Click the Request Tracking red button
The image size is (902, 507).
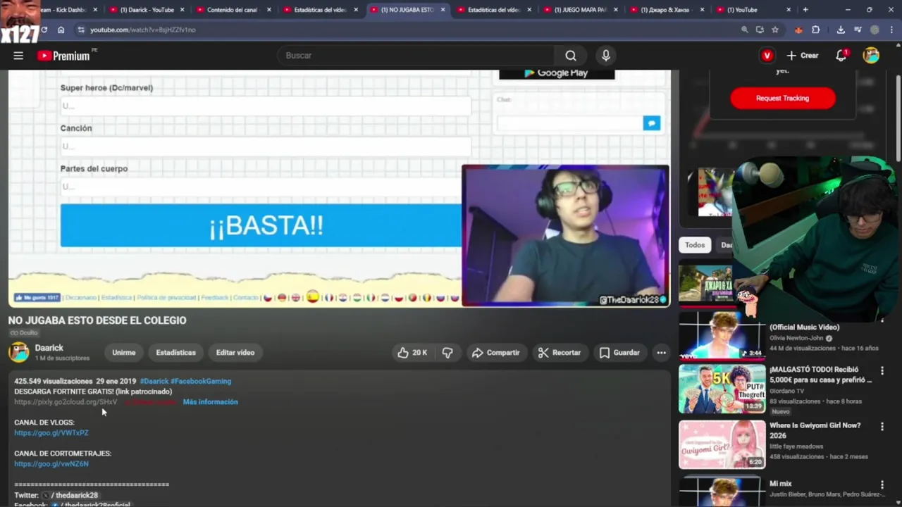[x=783, y=99]
